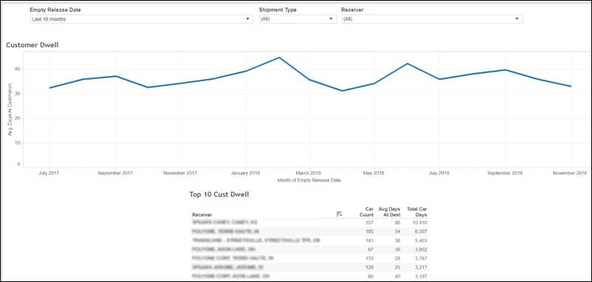Image resolution: width=592 pixels, height=282 pixels.
Task: Click the September 2017 axis label
Action: tap(115, 173)
